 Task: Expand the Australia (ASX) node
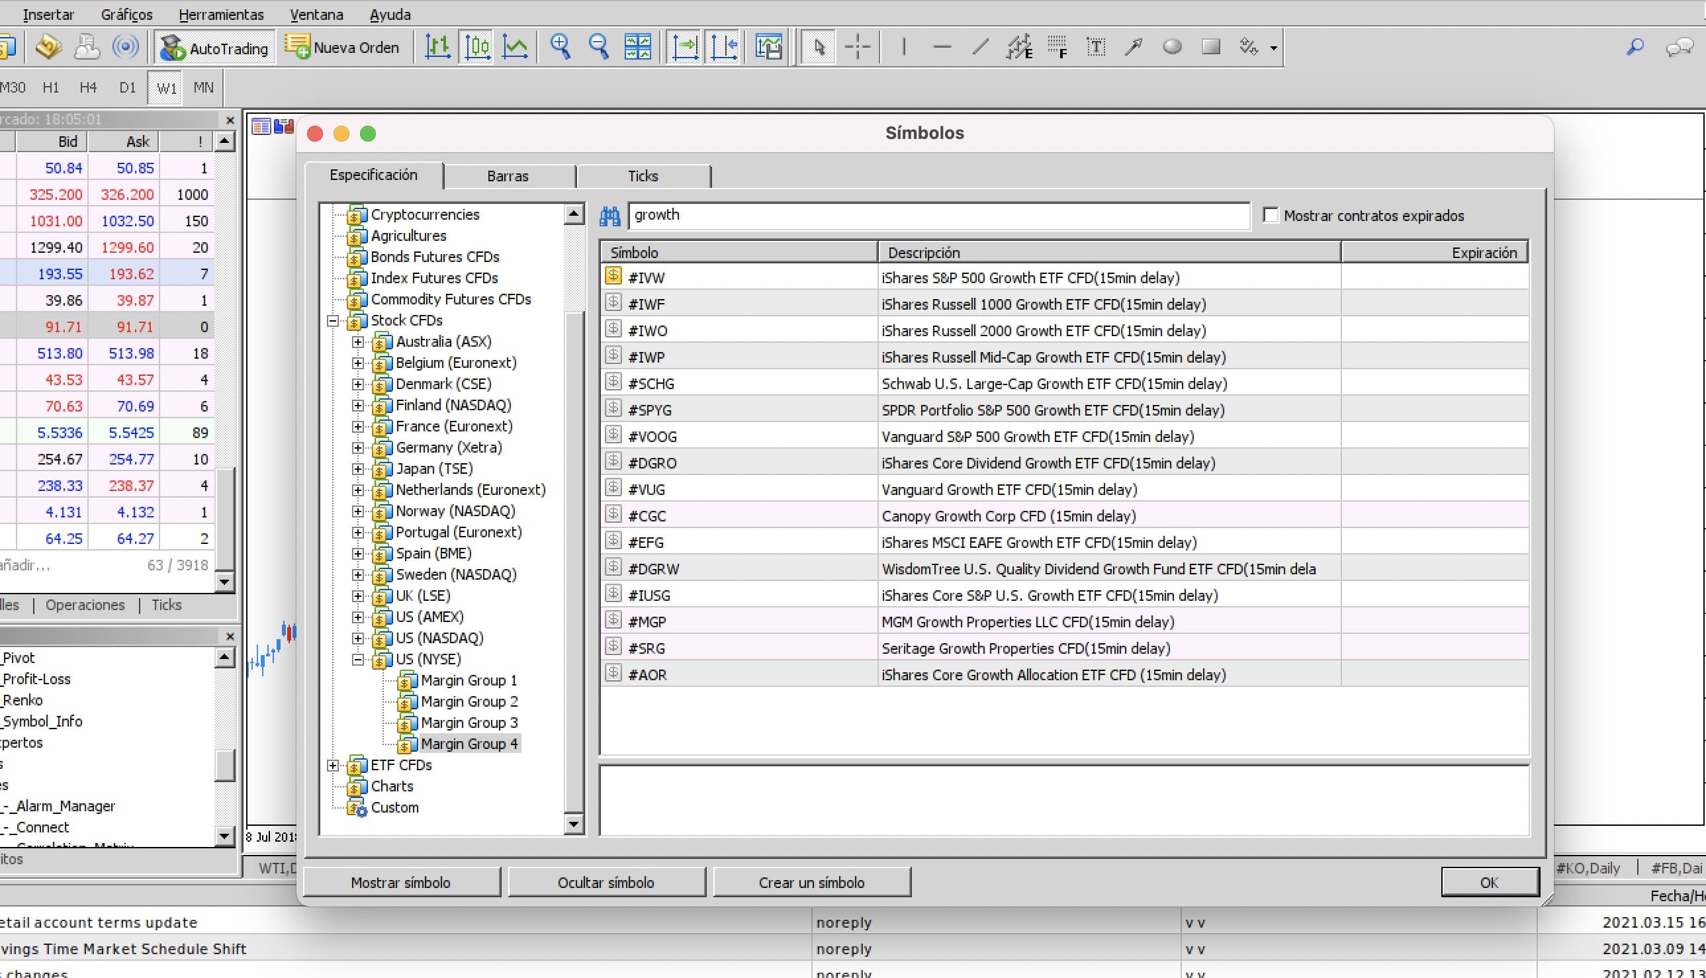click(x=358, y=342)
